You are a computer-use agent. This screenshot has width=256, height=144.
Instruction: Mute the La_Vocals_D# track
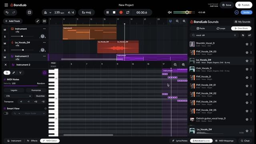click(x=5, y=44)
